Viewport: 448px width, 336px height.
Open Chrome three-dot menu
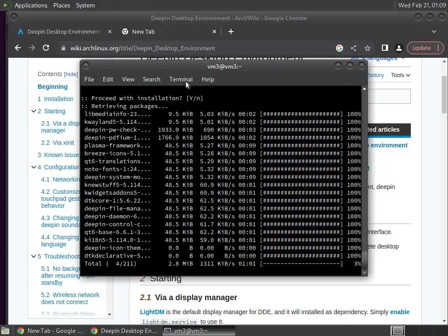point(438,48)
